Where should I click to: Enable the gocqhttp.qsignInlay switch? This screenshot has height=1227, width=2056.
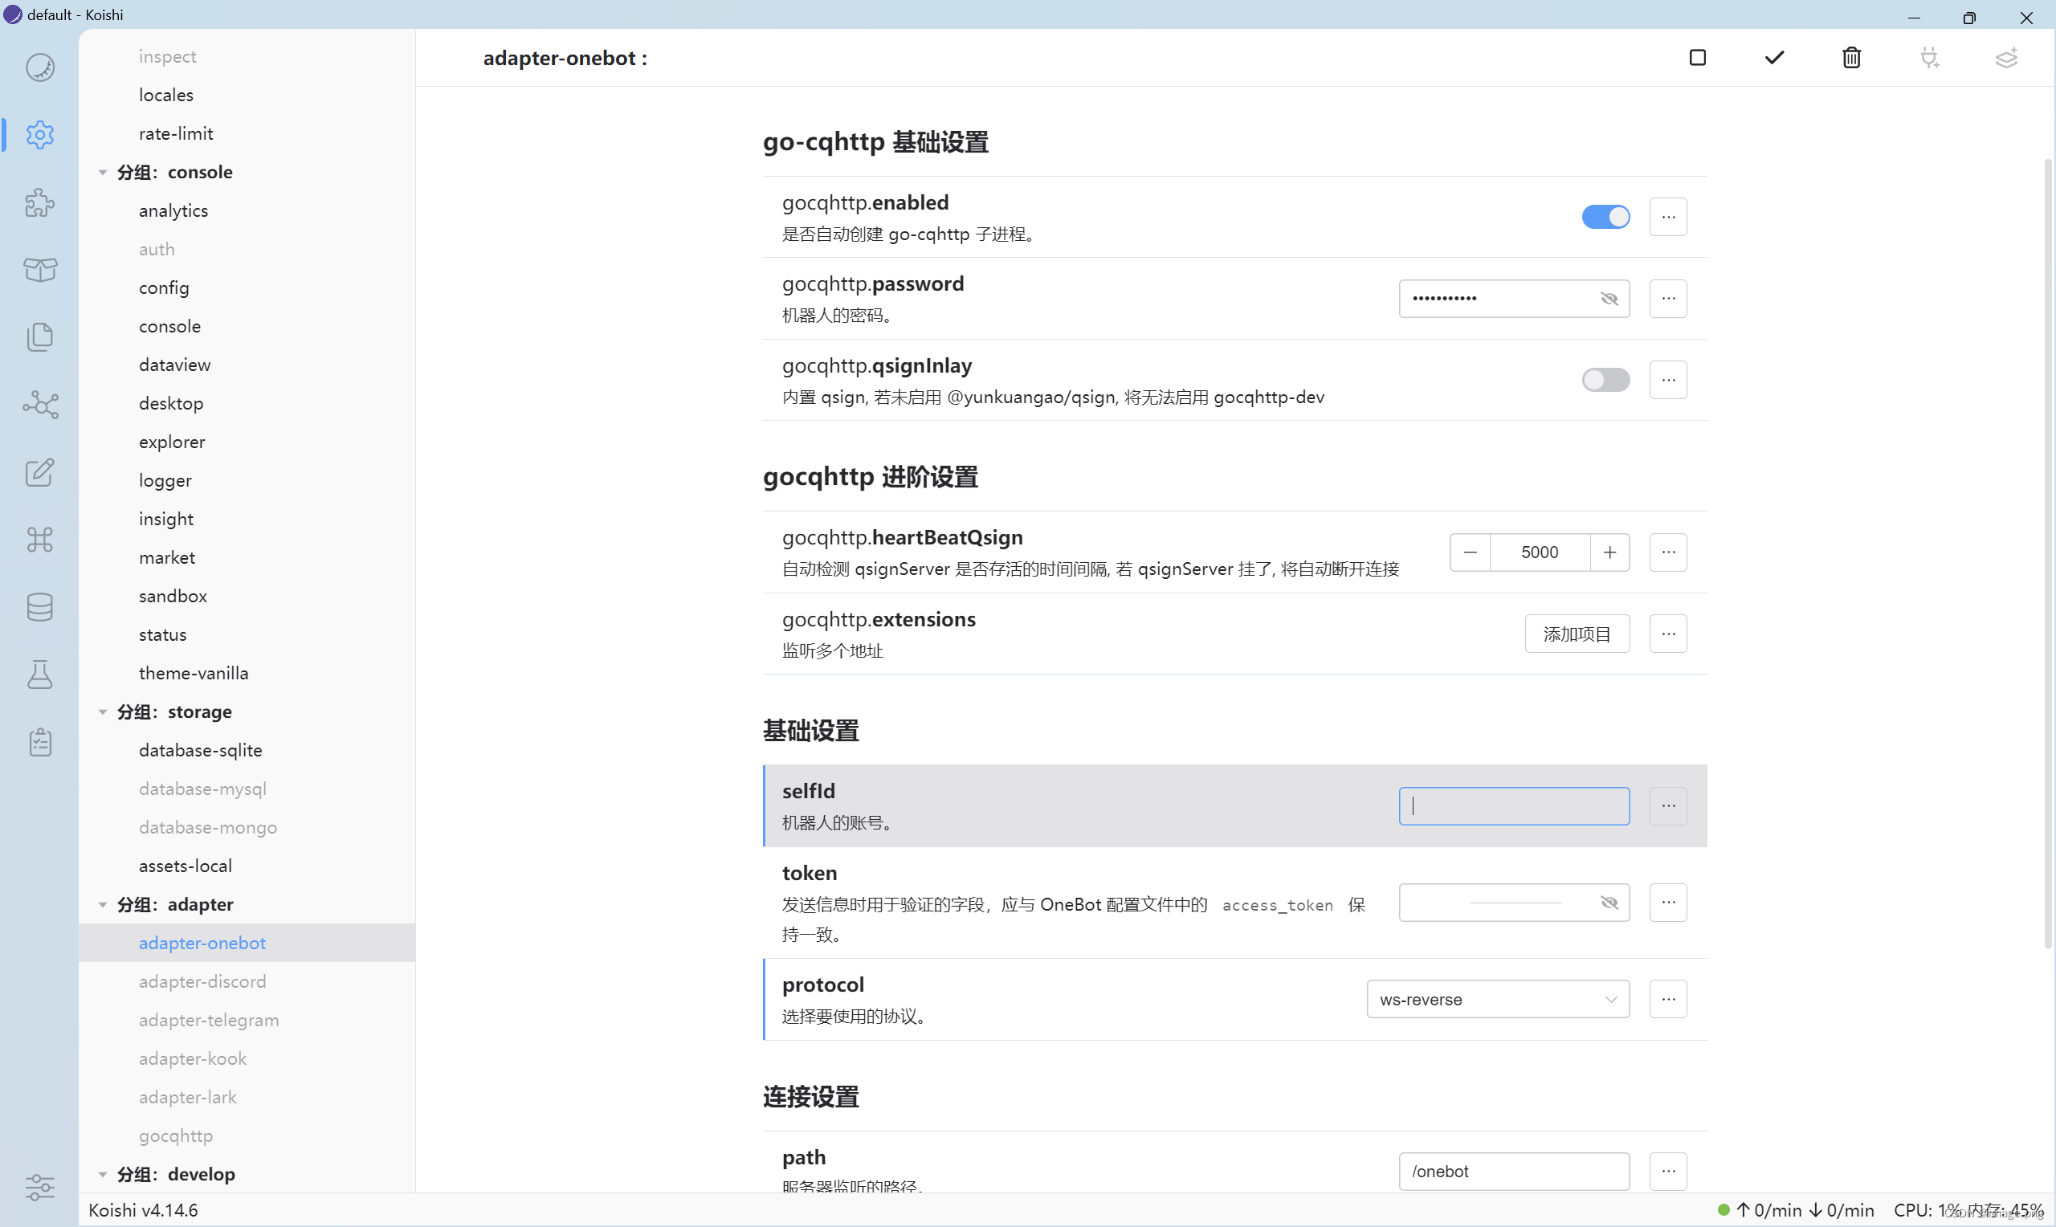[x=1605, y=381]
